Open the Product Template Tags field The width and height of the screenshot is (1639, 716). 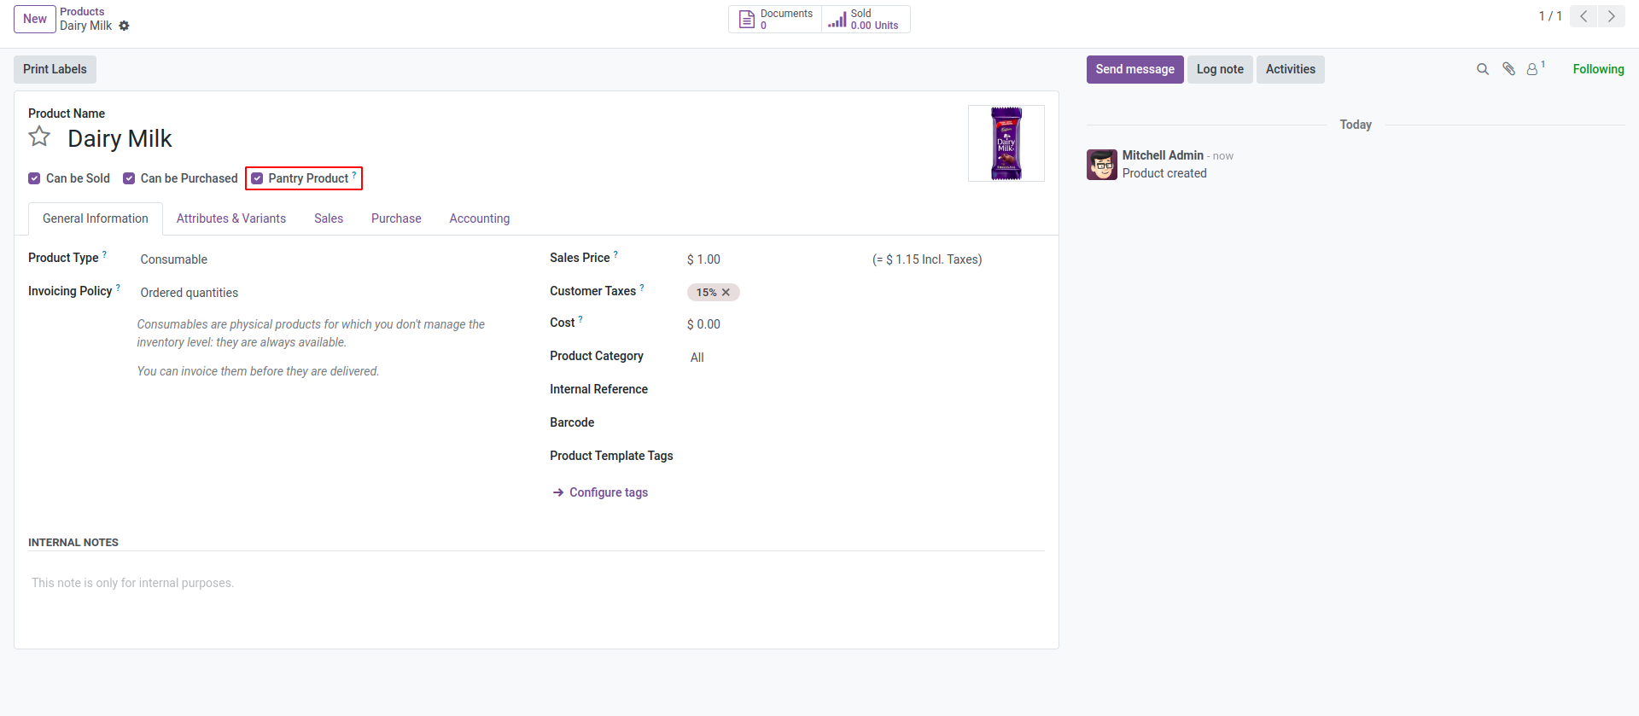point(866,457)
